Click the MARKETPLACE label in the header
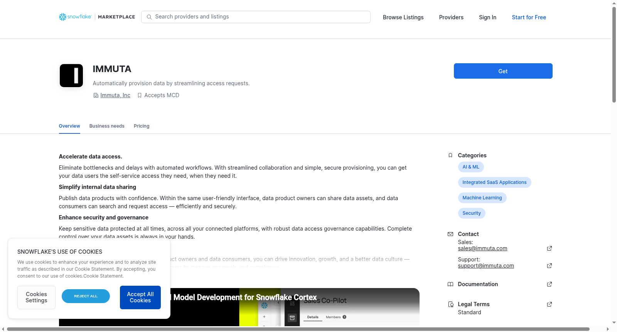617x332 pixels. [116, 17]
